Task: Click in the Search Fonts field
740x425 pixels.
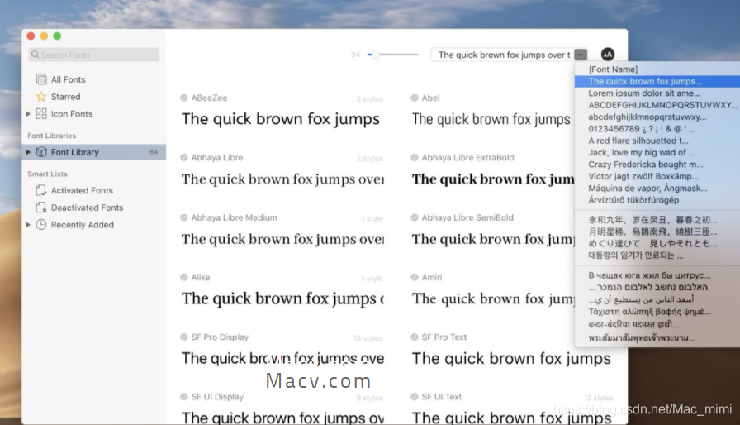Action: click(94, 55)
